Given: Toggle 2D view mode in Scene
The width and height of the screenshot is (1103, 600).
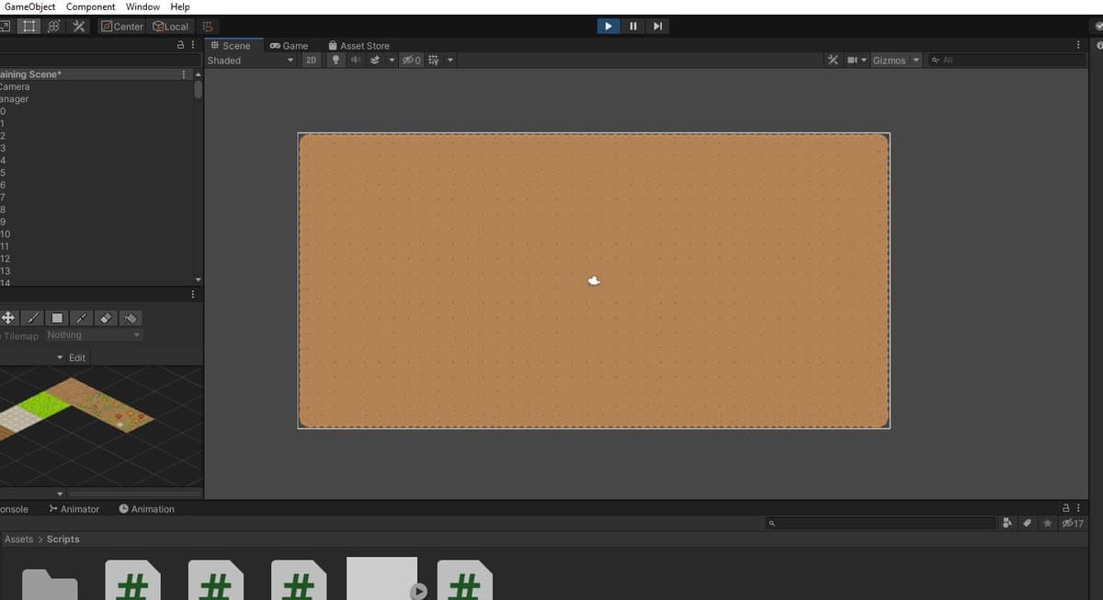Looking at the screenshot, I should tap(312, 61).
